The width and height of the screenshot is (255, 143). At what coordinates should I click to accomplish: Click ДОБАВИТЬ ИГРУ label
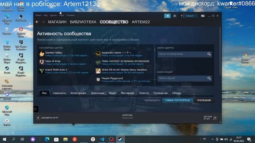50,118
